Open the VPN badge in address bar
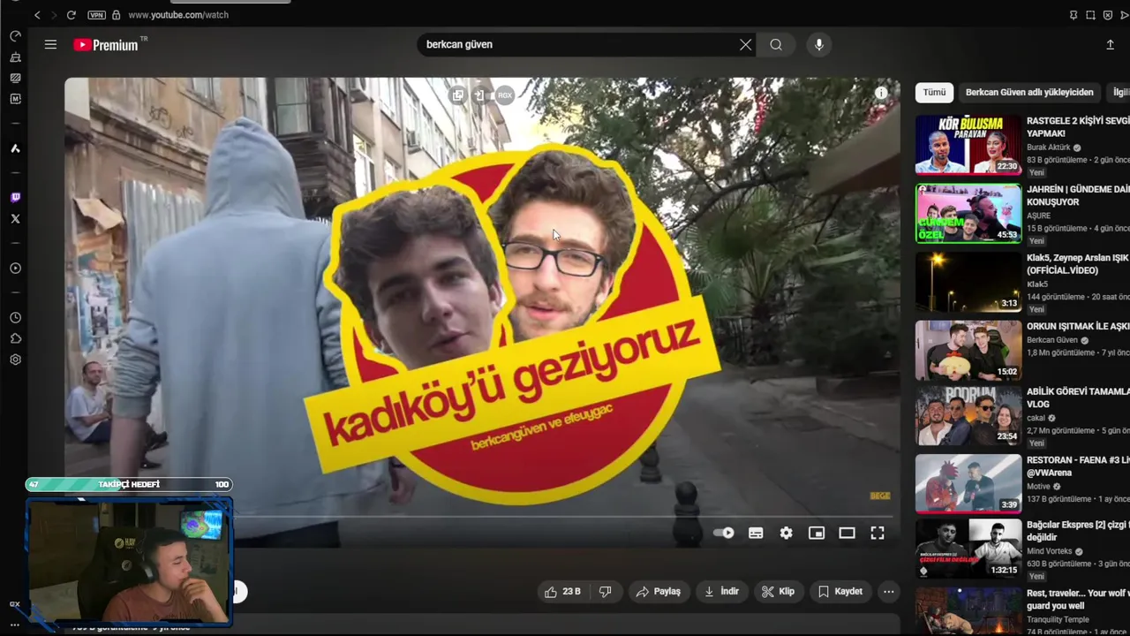The width and height of the screenshot is (1130, 636). 96,15
